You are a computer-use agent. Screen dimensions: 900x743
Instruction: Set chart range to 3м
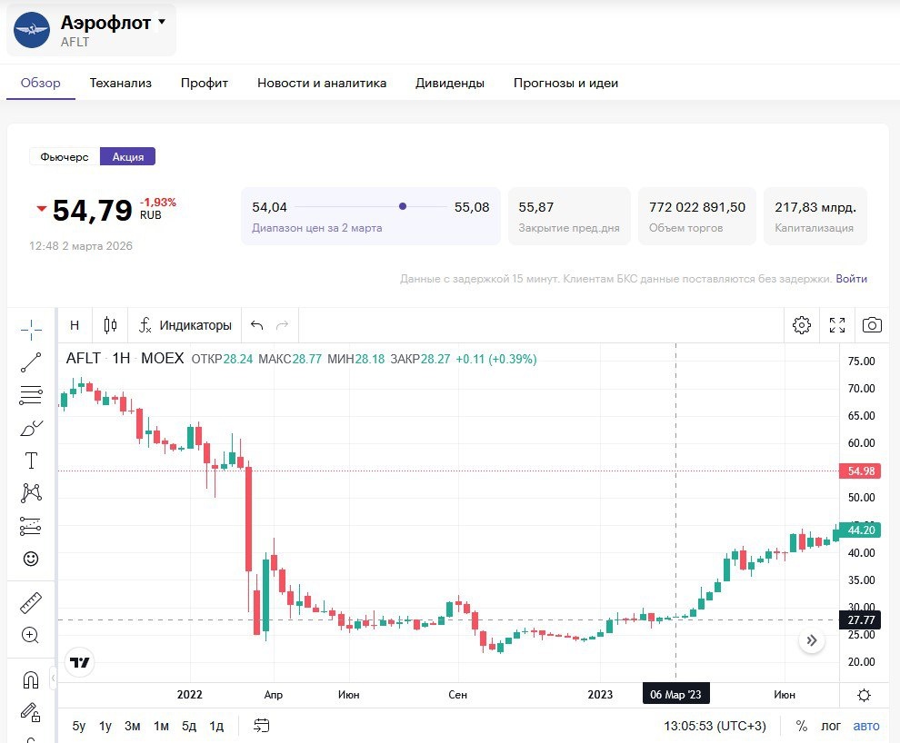click(x=133, y=726)
